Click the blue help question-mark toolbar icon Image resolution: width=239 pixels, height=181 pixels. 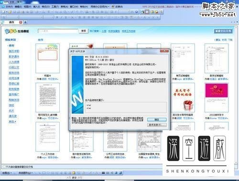point(137,12)
